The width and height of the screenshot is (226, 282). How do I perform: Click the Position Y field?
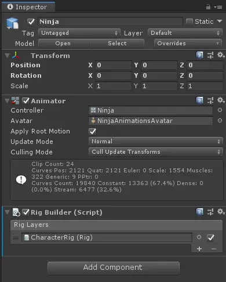159,65
